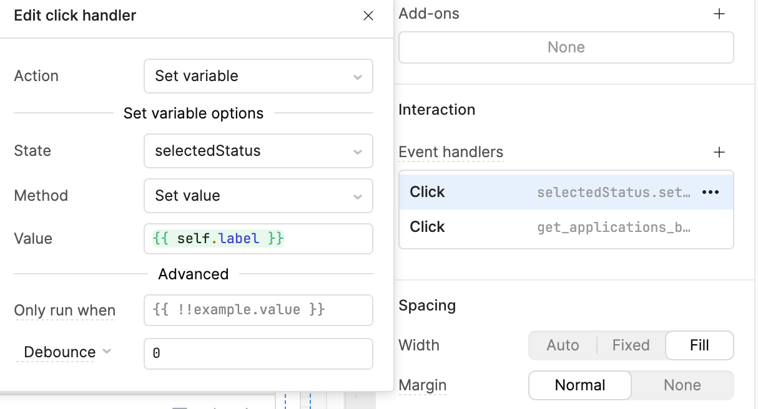Add a new event handler with plus icon
Image resolution: width=758 pixels, height=409 pixels.
coord(719,152)
